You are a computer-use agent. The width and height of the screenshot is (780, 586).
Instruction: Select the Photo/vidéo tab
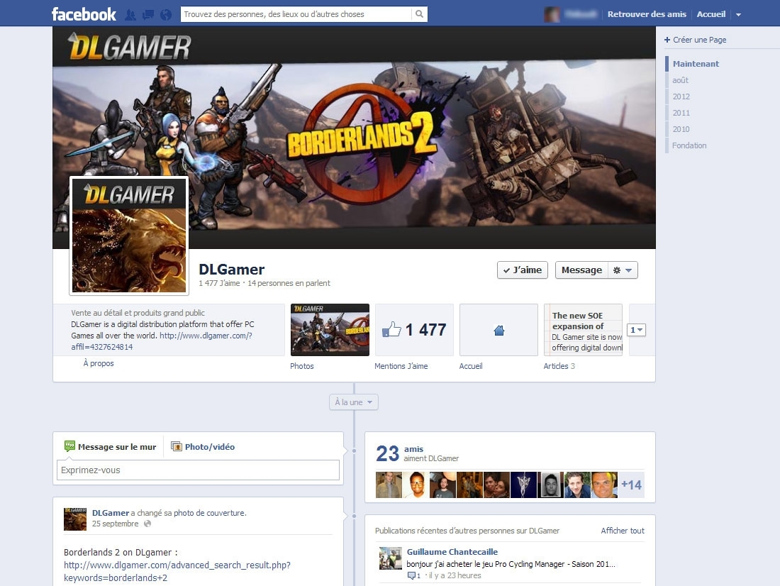tap(203, 447)
